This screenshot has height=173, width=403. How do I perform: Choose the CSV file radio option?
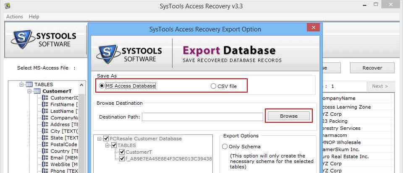(x=213, y=86)
